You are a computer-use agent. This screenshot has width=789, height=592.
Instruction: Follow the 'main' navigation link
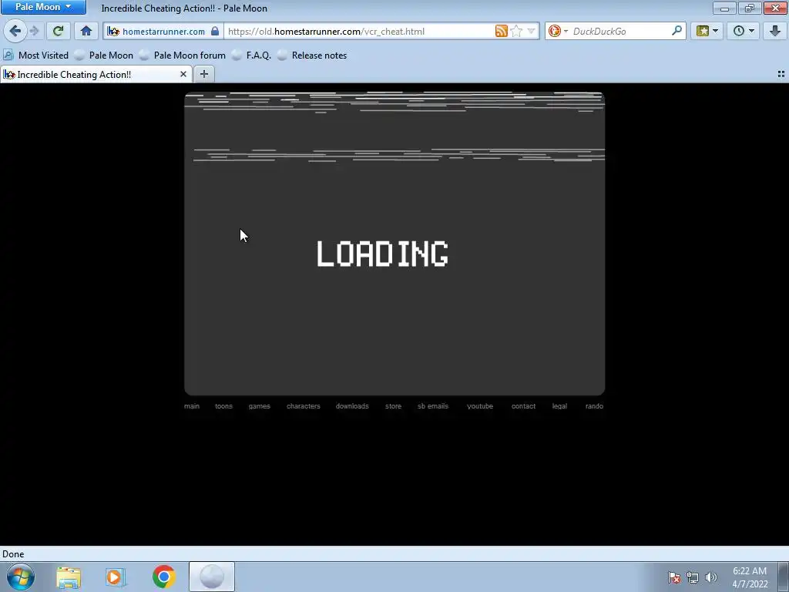pyautogui.click(x=192, y=406)
